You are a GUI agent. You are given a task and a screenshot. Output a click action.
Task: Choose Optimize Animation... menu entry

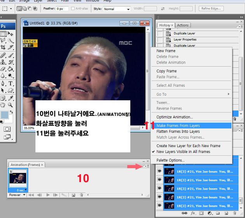[191, 117]
